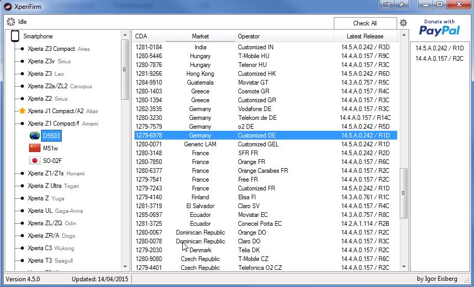Click firmware list scrollbar up arrow
This screenshot has height=287, width=474.
[403, 35]
